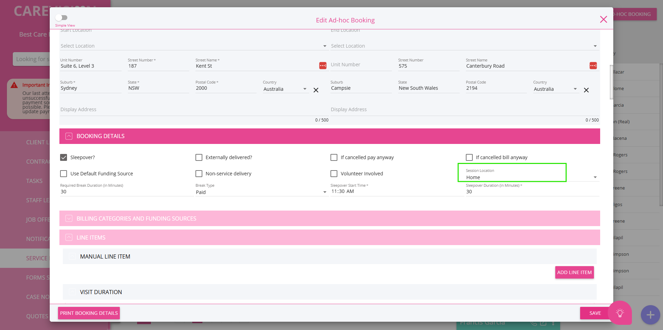
Task: Click red address lookup icon beside Kent St
Action: tap(323, 66)
